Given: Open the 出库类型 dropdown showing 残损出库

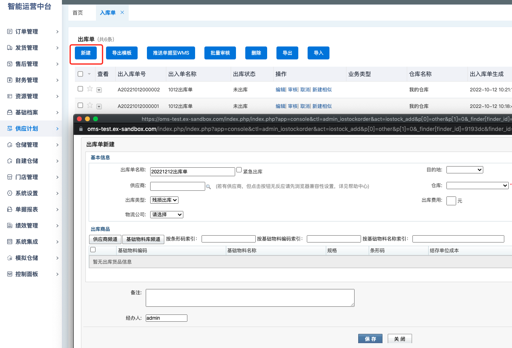Looking at the screenshot, I should point(164,200).
